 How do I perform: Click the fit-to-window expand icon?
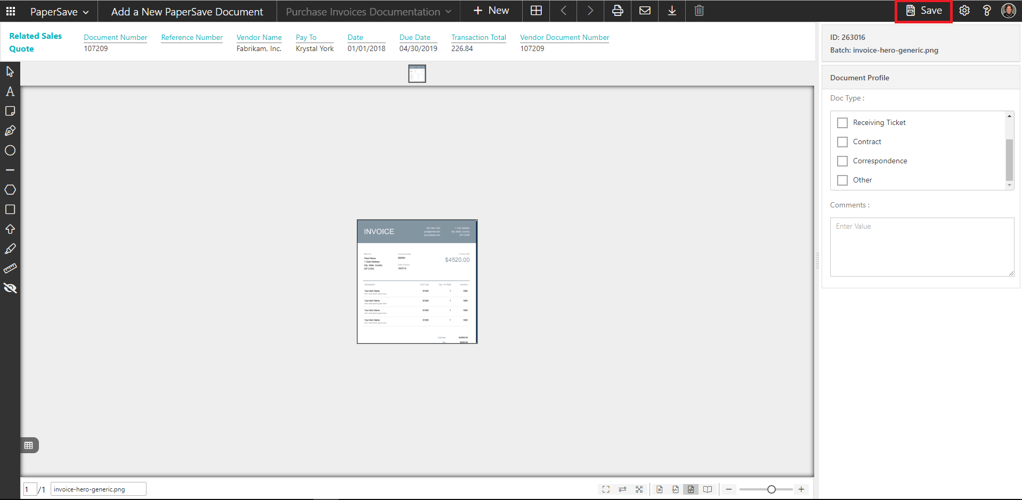(639, 489)
